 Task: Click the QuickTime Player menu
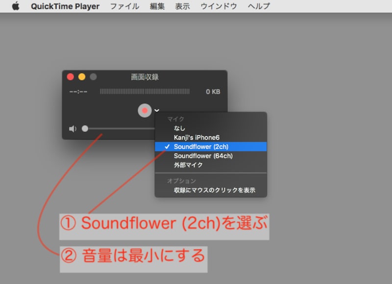[x=65, y=6]
